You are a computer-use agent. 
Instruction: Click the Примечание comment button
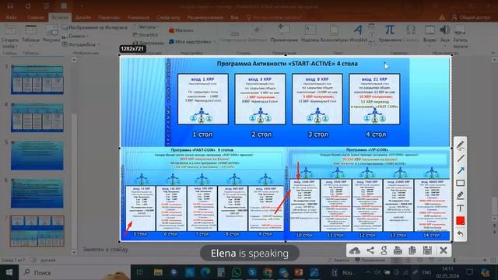(x=284, y=34)
